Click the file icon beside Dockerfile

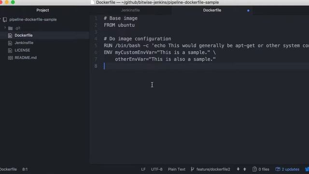10,35
